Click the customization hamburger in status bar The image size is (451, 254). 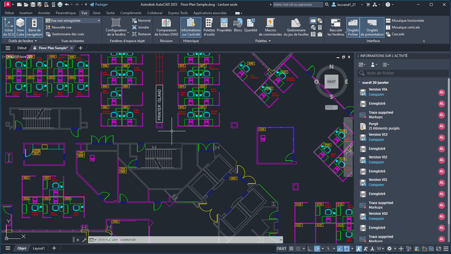coord(446,248)
